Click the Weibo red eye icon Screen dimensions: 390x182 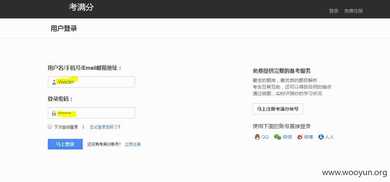coord(300,137)
